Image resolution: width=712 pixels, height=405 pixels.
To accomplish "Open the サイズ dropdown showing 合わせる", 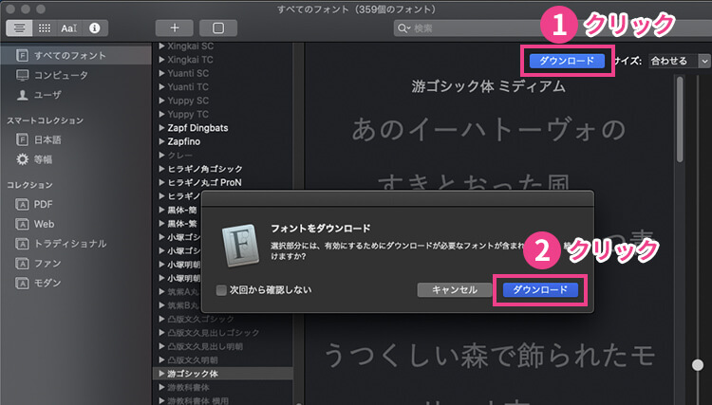I will pos(678,60).
